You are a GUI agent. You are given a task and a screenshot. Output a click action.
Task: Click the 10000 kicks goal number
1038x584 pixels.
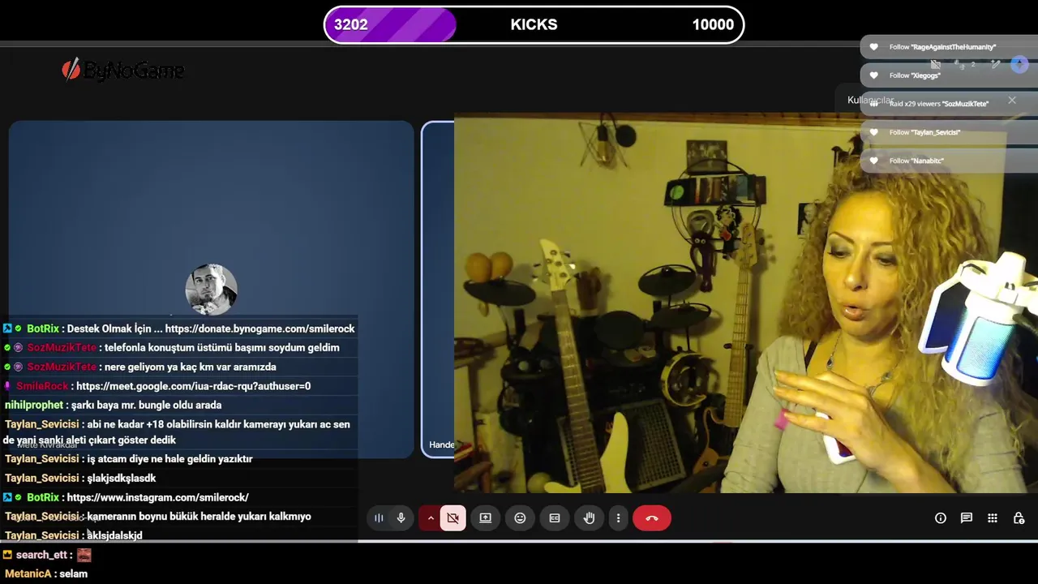pyautogui.click(x=713, y=24)
